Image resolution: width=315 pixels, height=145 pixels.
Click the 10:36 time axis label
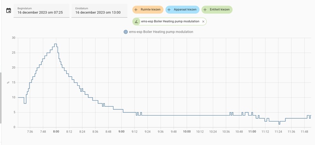pos(226,132)
